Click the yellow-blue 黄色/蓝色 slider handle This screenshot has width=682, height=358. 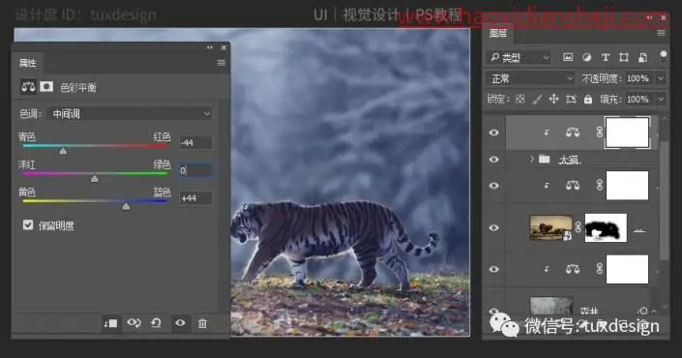[126, 207]
